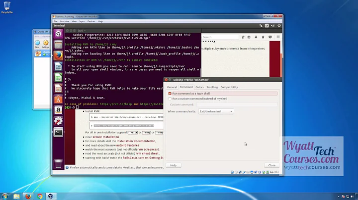Open Recycle Bin on the desktop
This screenshot has width=358, height=200.
coord(7,7)
